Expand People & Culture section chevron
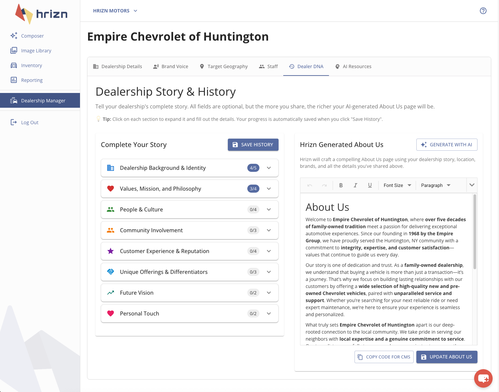Screen dimensions: 499x392 (x=269, y=209)
